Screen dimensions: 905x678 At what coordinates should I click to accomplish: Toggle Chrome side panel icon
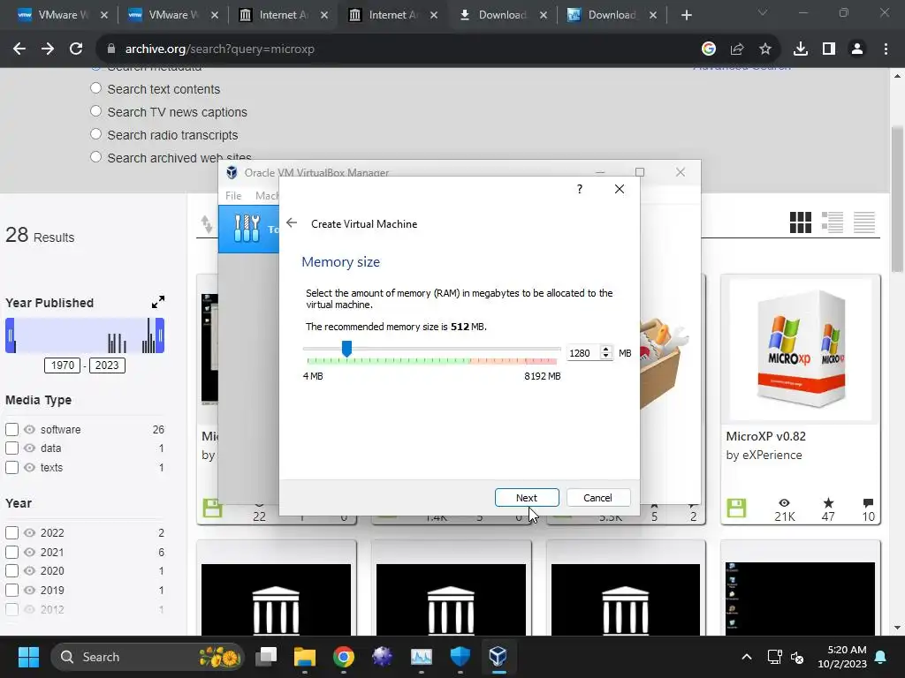click(829, 49)
